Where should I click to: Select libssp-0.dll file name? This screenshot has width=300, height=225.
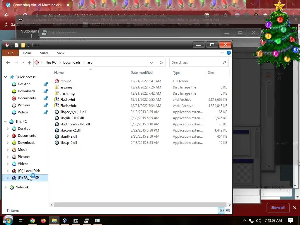(x=69, y=143)
